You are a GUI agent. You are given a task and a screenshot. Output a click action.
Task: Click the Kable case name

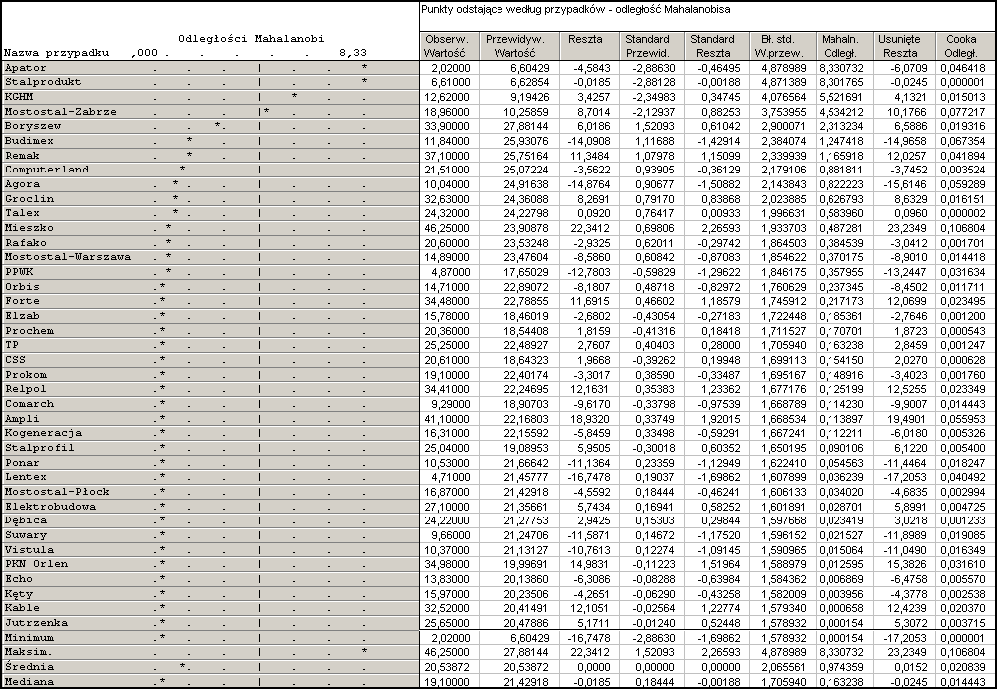pyautogui.click(x=22, y=608)
